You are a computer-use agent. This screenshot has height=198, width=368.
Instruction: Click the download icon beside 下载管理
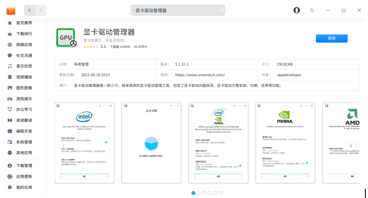point(10,166)
